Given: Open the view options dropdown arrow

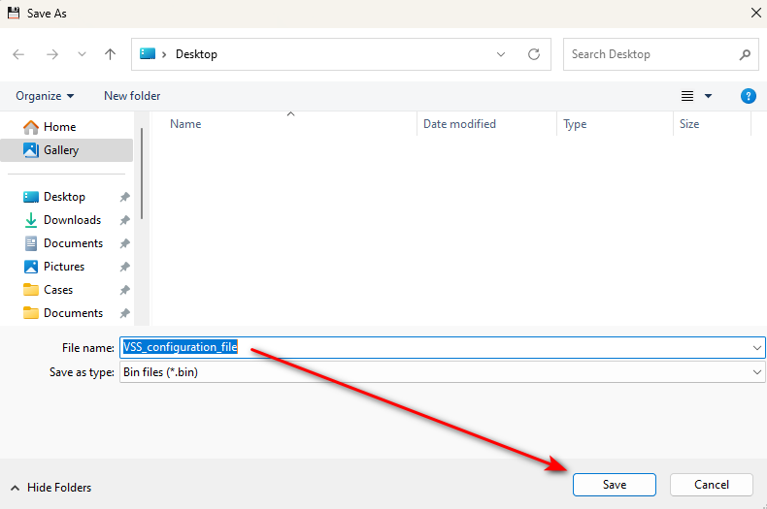Looking at the screenshot, I should [708, 96].
